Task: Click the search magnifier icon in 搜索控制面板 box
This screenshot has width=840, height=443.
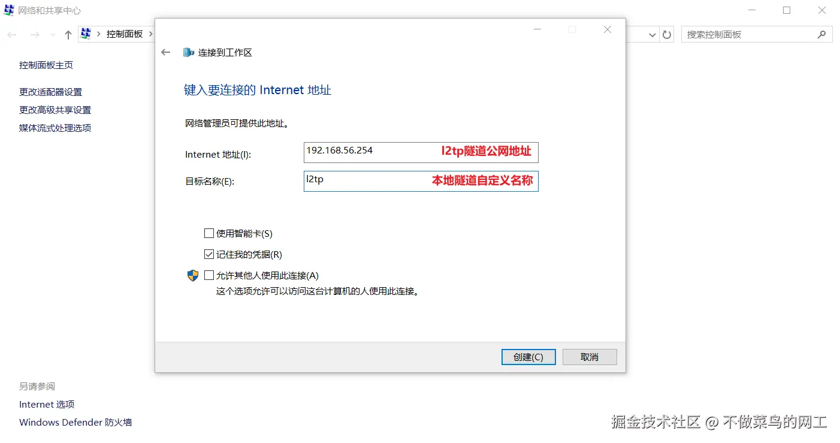Action: 822,34
